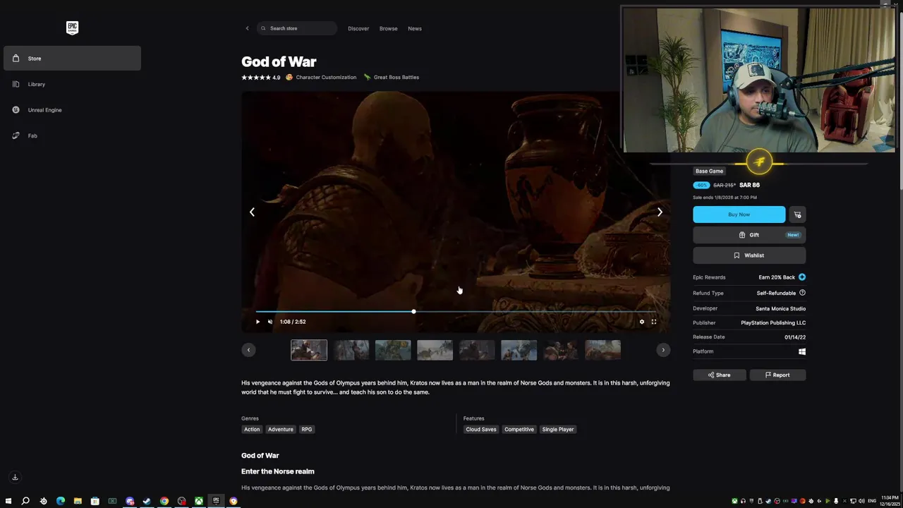Show previous media with left arrow on video
This screenshot has width=903, height=508.
click(252, 212)
